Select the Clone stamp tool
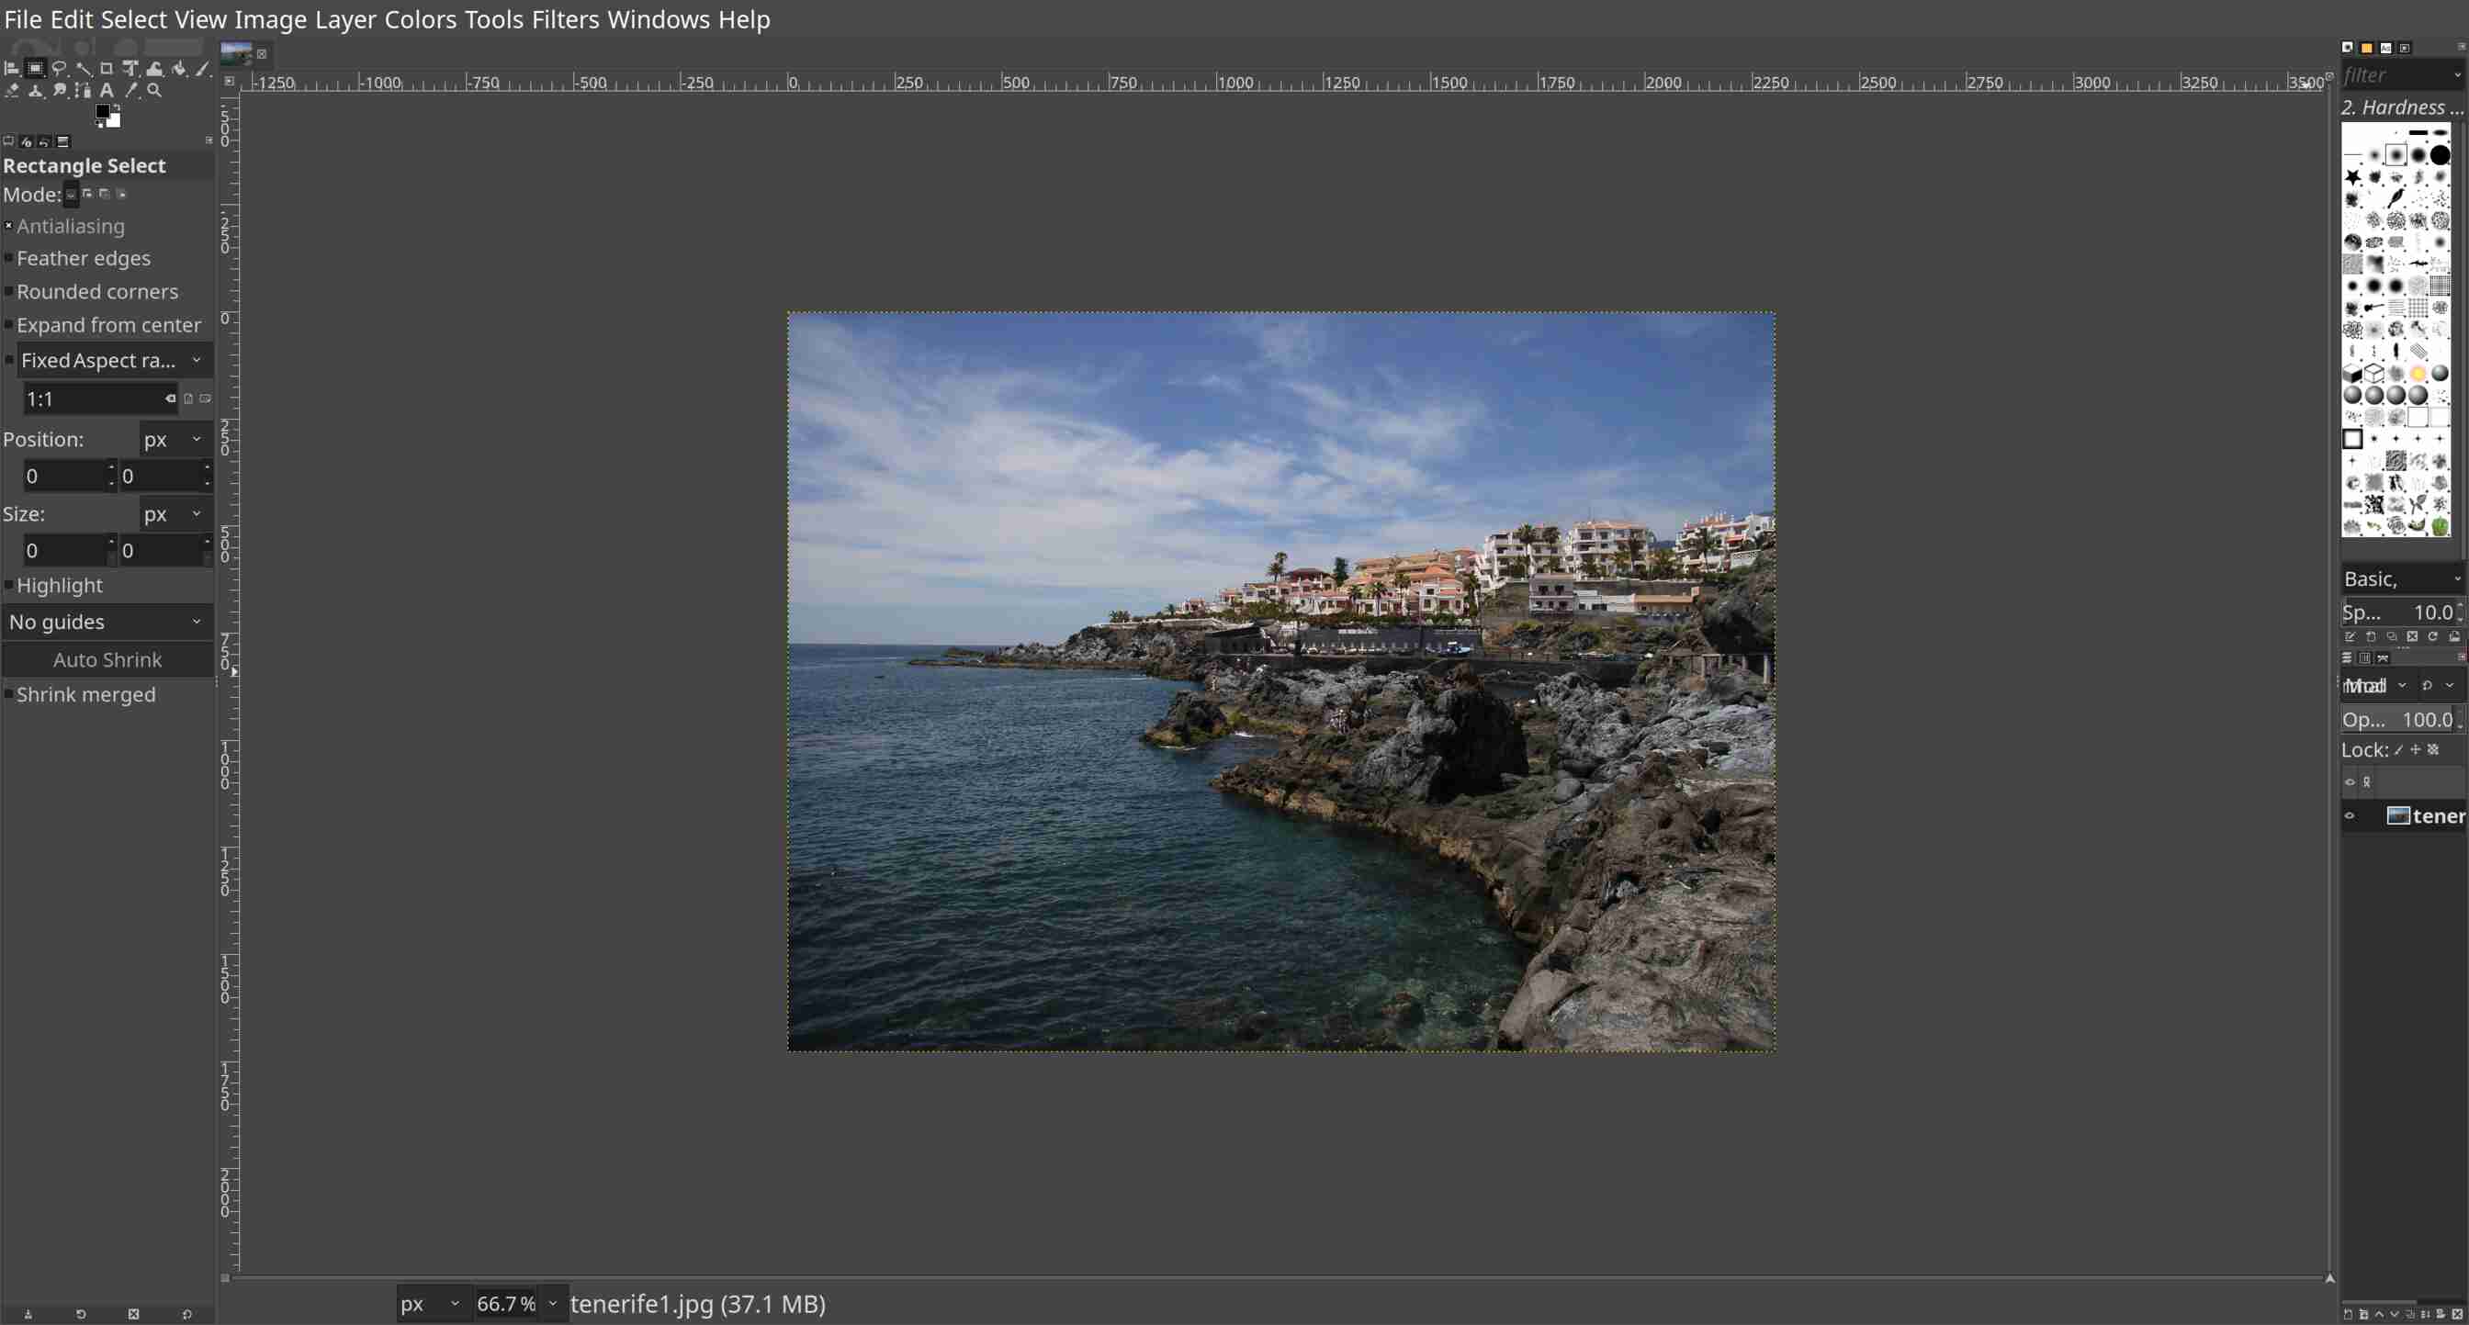2469x1325 pixels. (36, 91)
